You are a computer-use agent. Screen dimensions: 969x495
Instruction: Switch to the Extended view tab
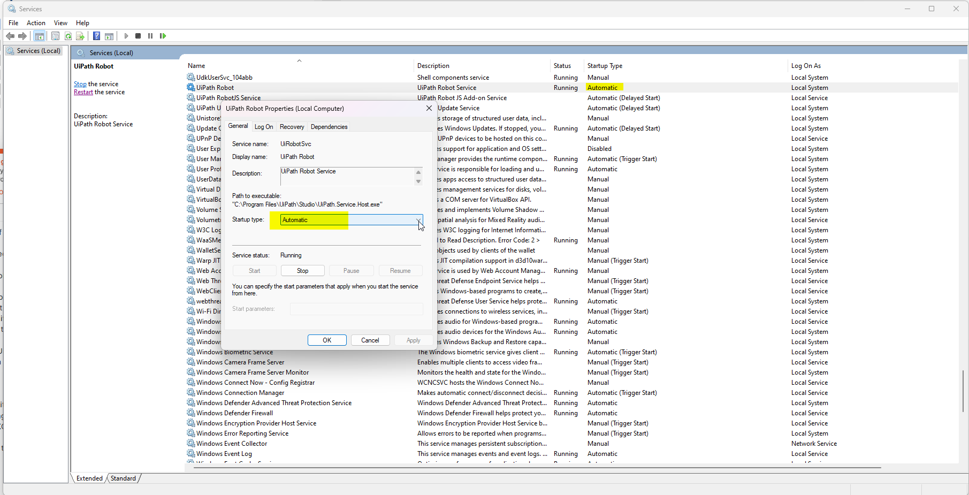pyautogui.click(x=89, y=478)
